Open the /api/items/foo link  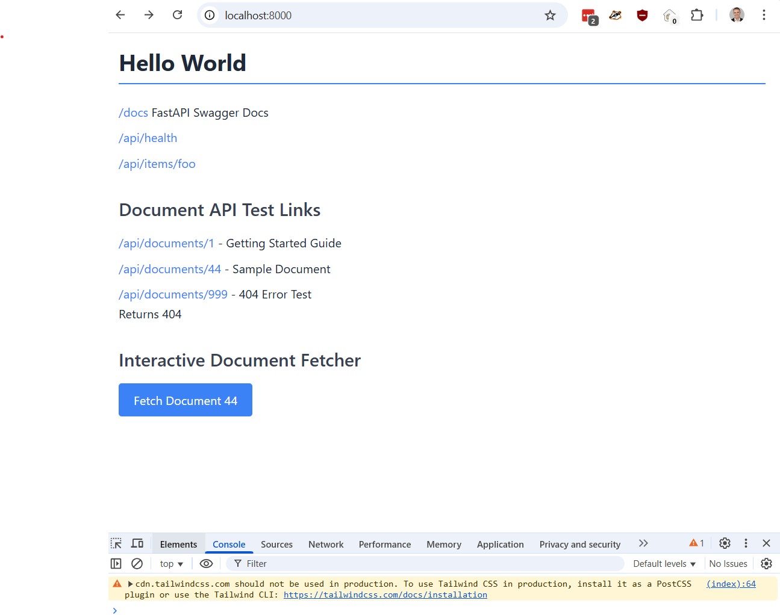click(x=157, y=164)
